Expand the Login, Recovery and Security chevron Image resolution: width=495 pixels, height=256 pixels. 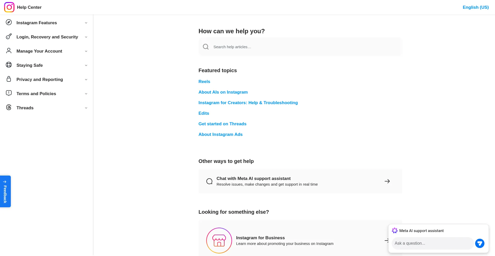coord(86,37)
